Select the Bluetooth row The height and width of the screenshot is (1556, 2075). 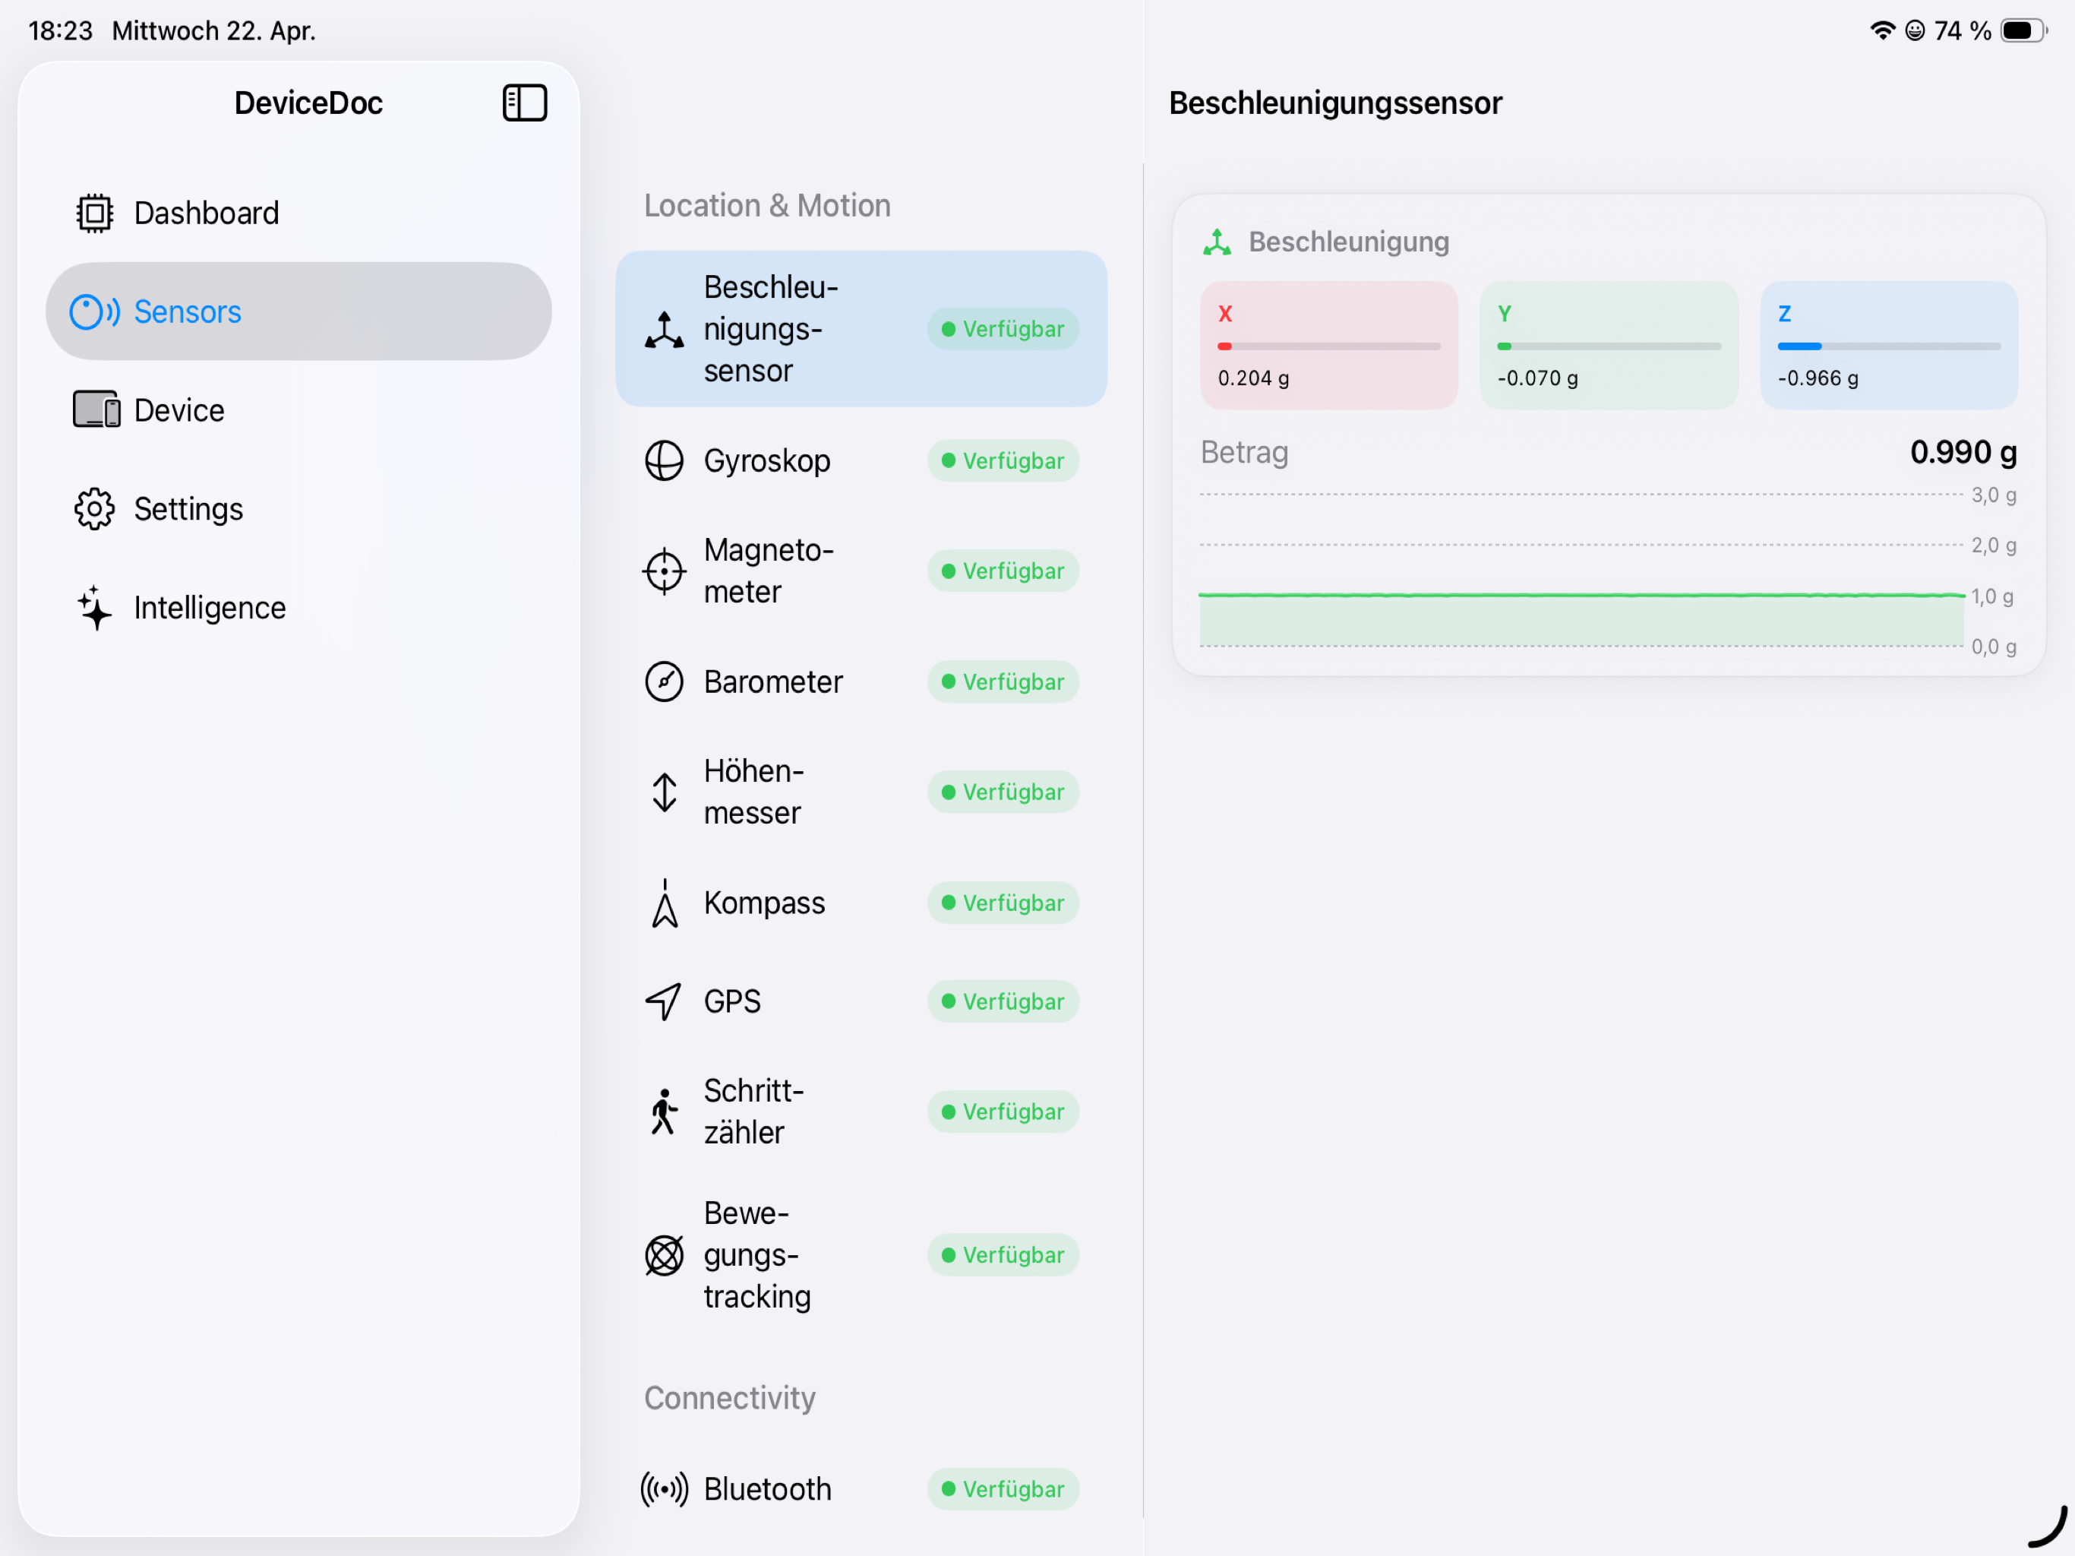pos(861,1489)
